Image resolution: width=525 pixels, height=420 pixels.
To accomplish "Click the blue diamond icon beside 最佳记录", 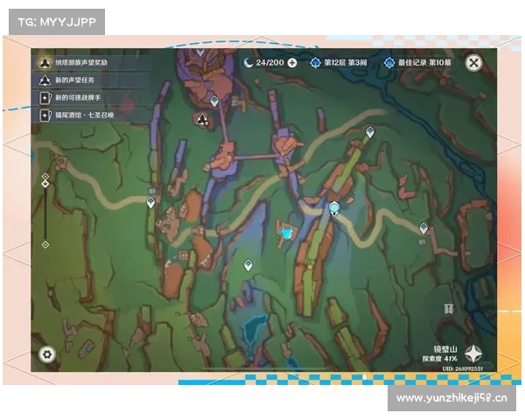I will click(389, 63).
